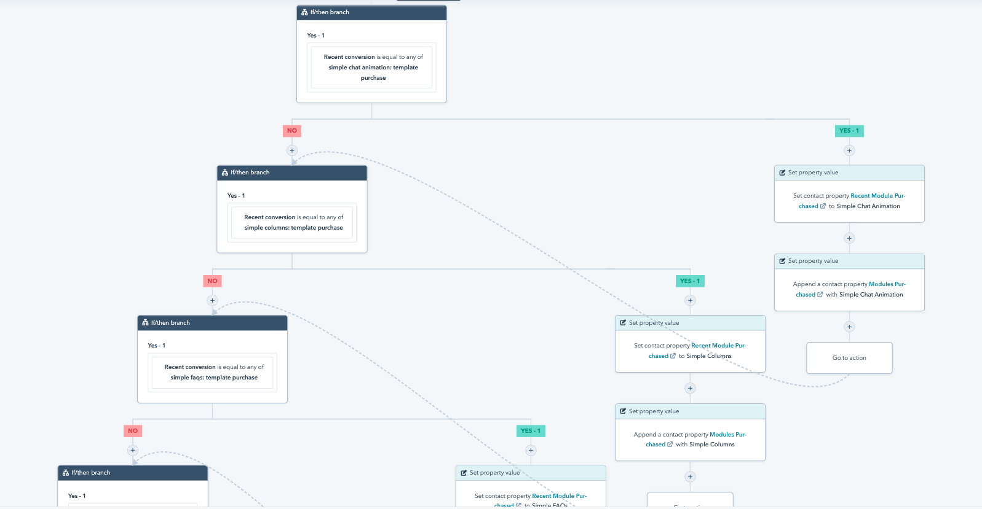Add action under the top-right YES - 1 label
This screenshot has height=509, width=982.
(x=849, y=150)
